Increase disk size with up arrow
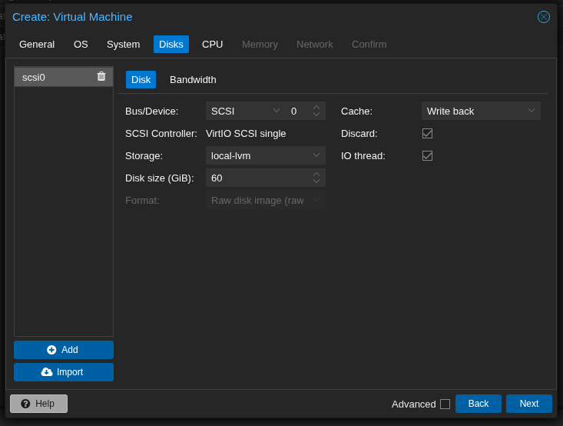This screenshot has height=426, width=563. click(316, 175)
